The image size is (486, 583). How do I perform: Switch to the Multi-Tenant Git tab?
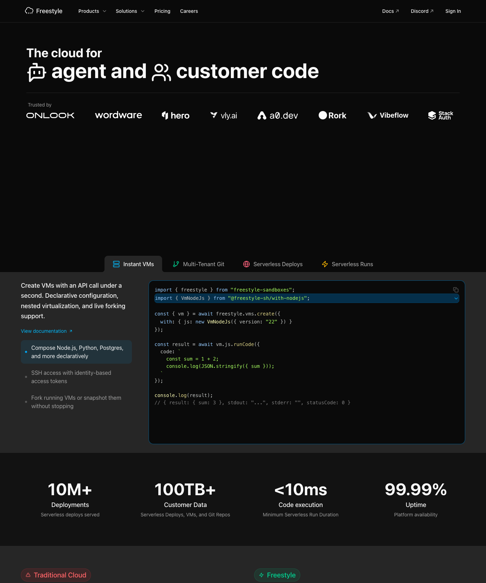(199, 264)
